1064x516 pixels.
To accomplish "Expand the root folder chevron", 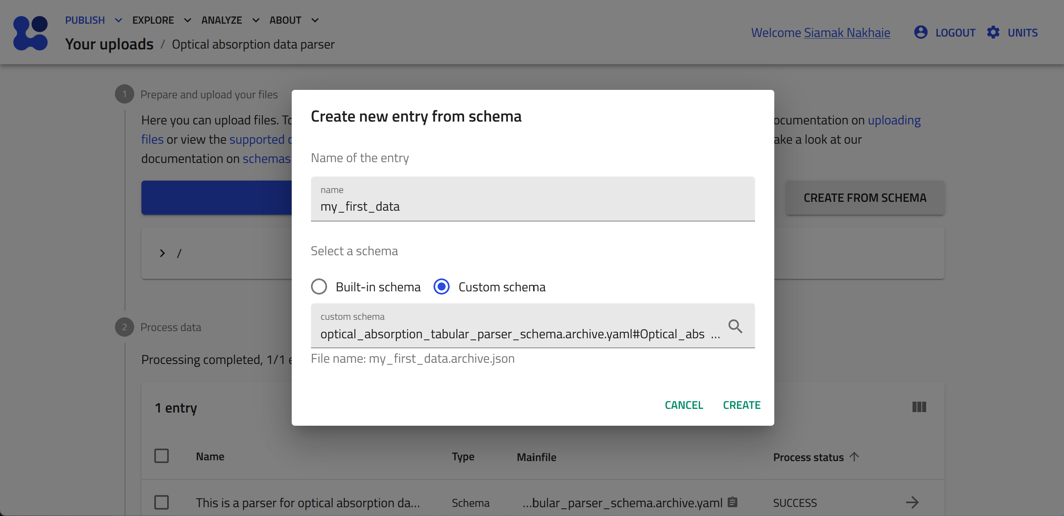I will pos(162,253).
